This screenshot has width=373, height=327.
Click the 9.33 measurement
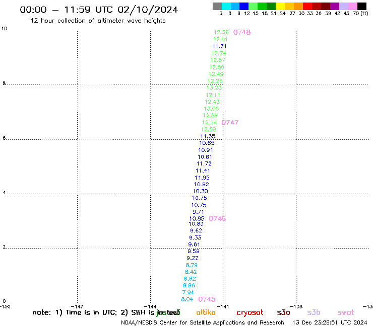195,237
